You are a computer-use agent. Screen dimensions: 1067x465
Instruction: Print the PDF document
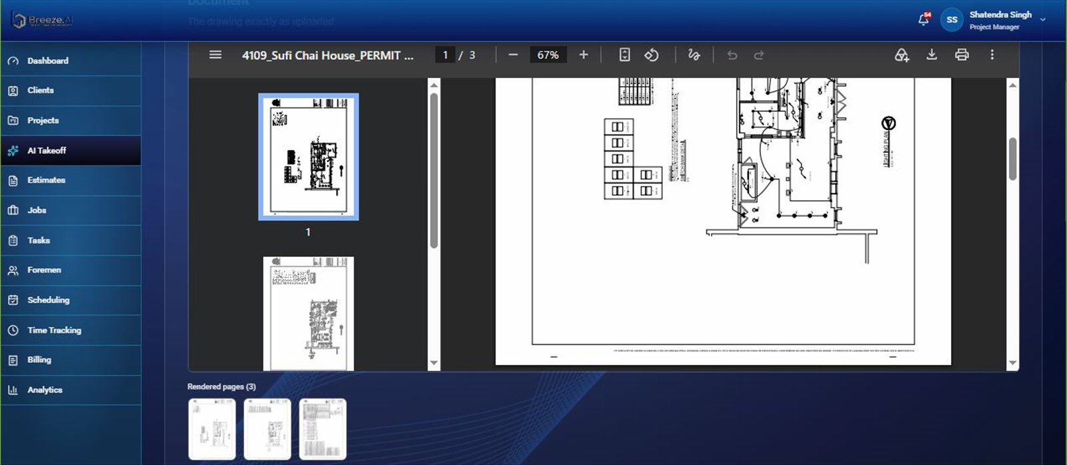coord(962,55)
